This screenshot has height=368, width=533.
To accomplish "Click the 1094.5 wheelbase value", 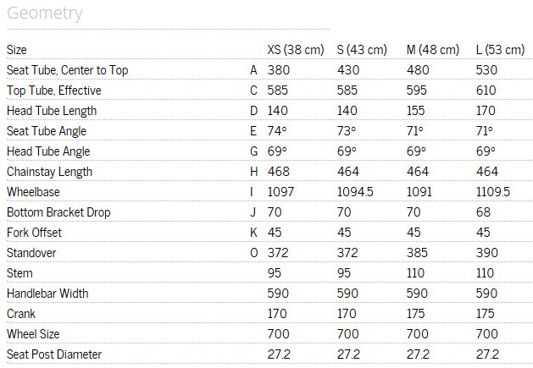I will (355, 192).
